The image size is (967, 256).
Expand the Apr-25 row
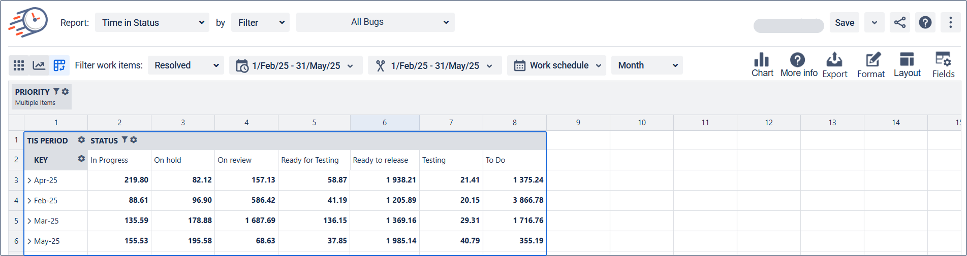click(x=29, y=180)
